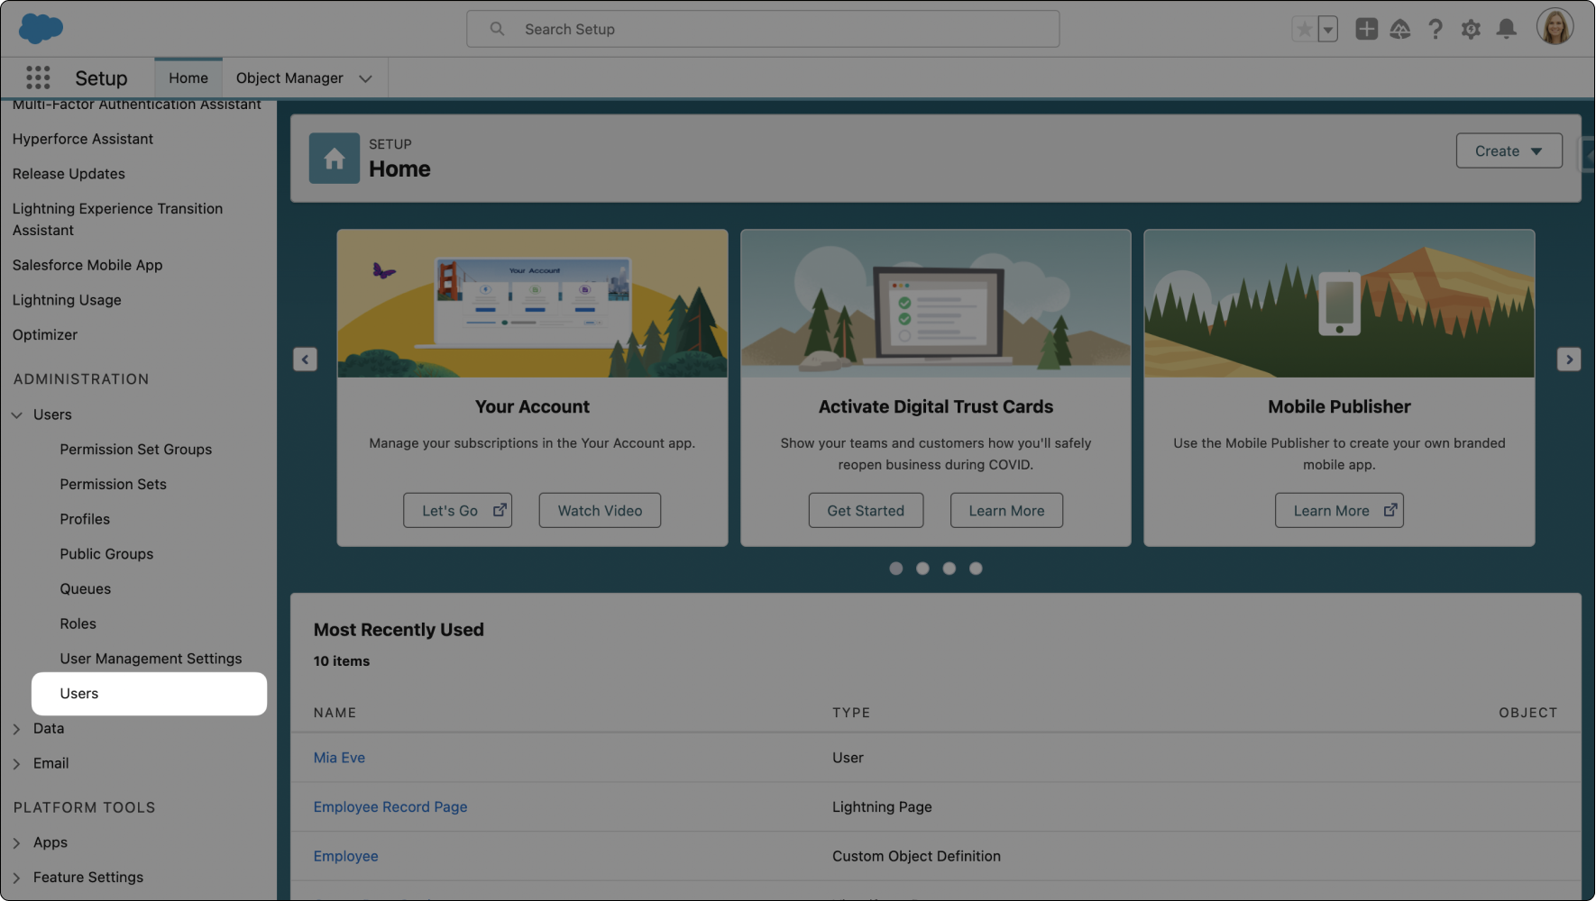
Task: Mark Setup Home page as favorite star
Action: click(x=1304, y=28)
